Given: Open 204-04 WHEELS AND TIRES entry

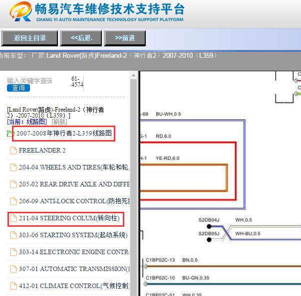Looking at the screenshot, I should click(x=74, y=167).
